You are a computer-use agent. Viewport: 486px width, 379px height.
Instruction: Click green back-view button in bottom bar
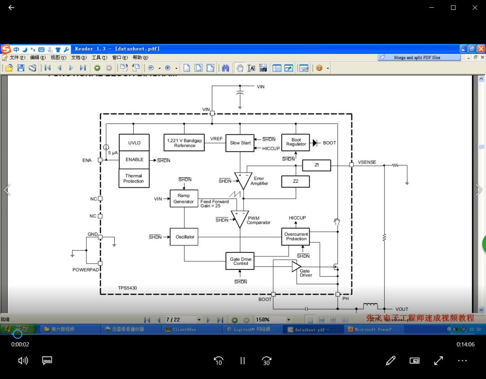pos(234,320)
